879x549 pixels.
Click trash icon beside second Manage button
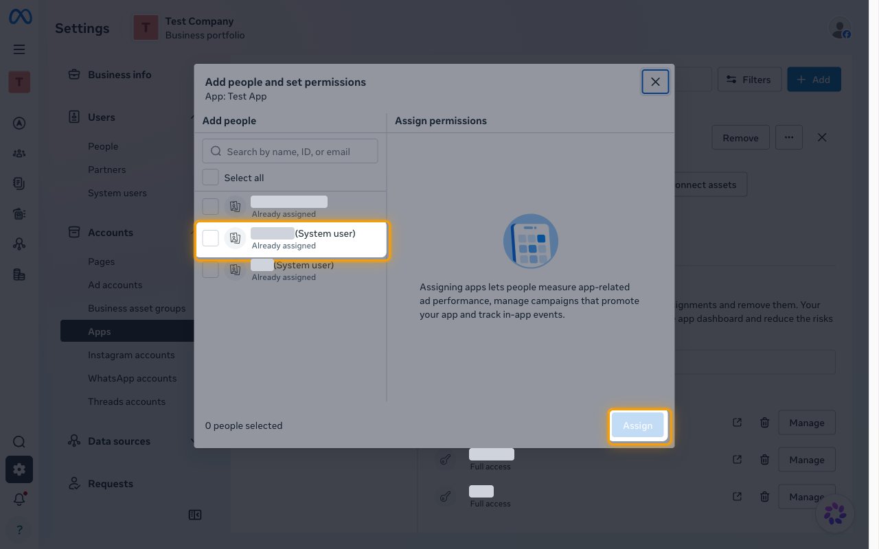click(x=764, y=460)
